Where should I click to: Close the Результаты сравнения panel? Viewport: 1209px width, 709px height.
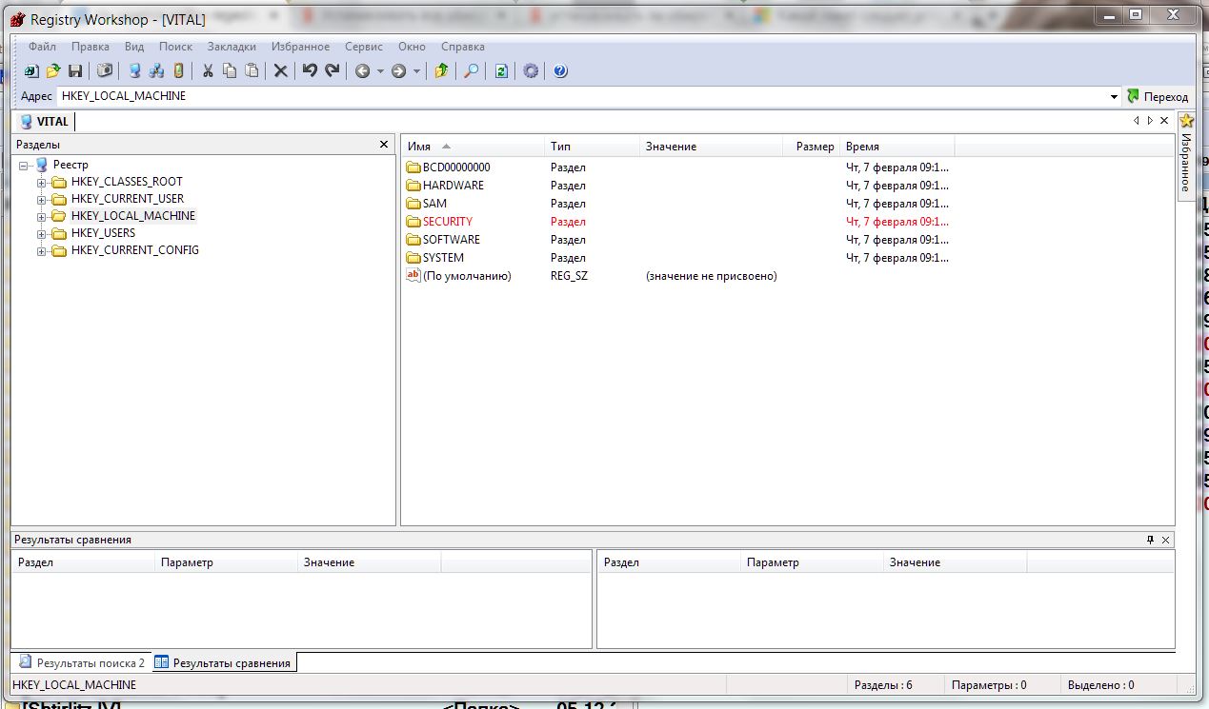coord(1167,540)
